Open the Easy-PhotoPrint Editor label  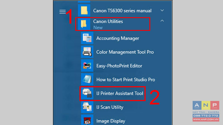pyautogui.click(x=119, y=66)
